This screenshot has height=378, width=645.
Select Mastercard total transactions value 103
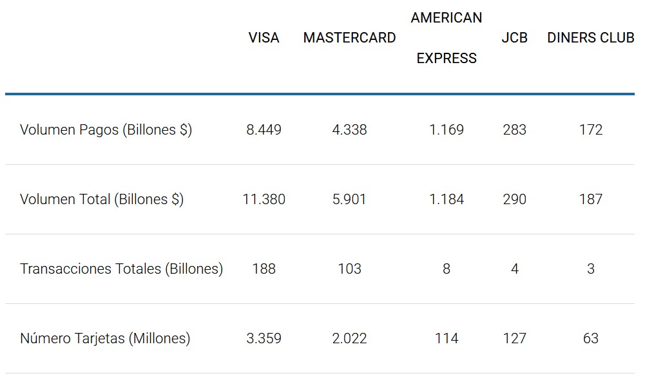point(349,269)
